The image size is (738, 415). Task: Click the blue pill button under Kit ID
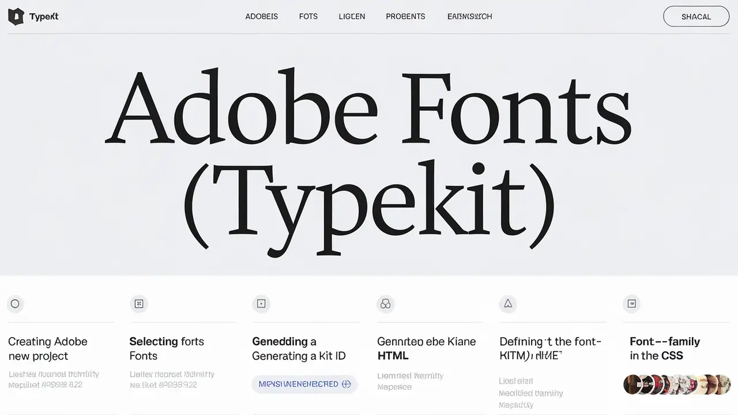304,384
